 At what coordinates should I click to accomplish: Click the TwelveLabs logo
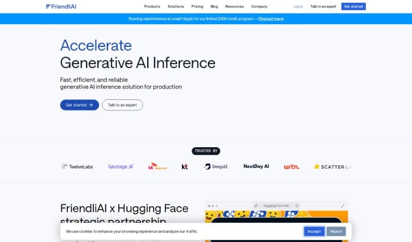click(x=77, y=166)
